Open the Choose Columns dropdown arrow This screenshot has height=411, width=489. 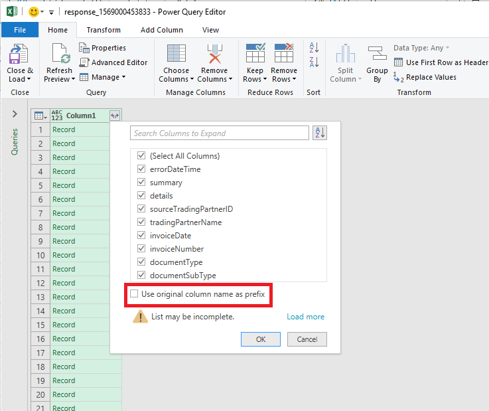pyautogui.click(x=192, y=79)
